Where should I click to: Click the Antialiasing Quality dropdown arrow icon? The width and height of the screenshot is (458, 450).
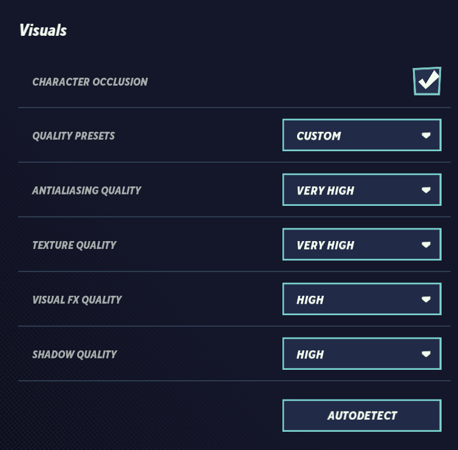(426, 190)
